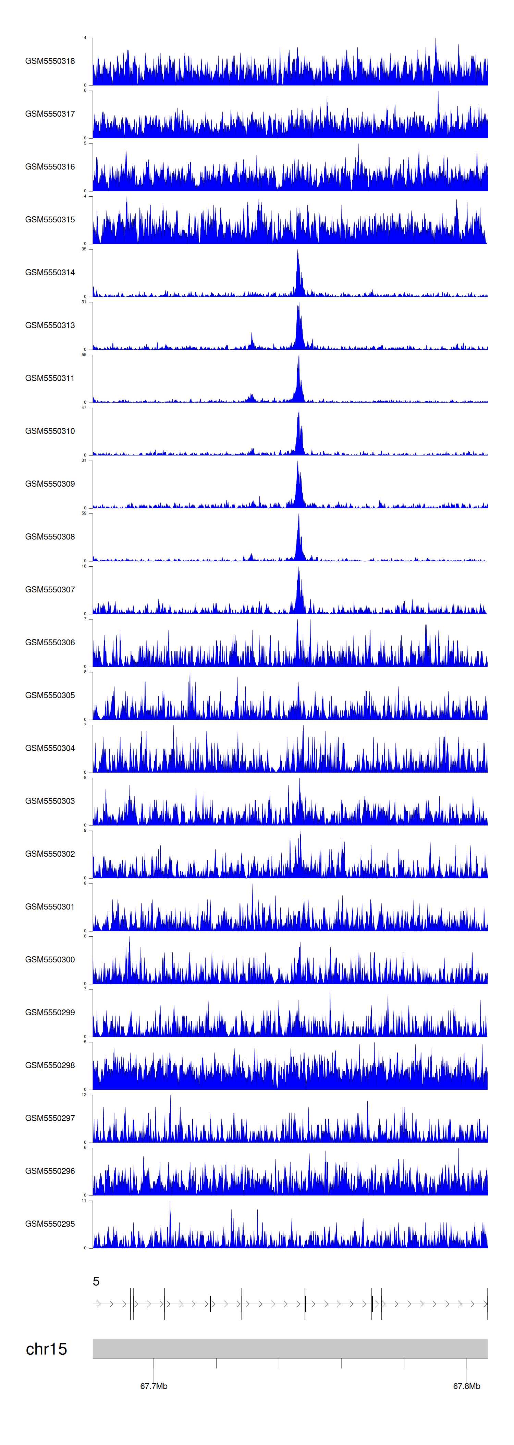Click the 67.8Mb axis label

pyautogui.click(x=466, y=1386)
